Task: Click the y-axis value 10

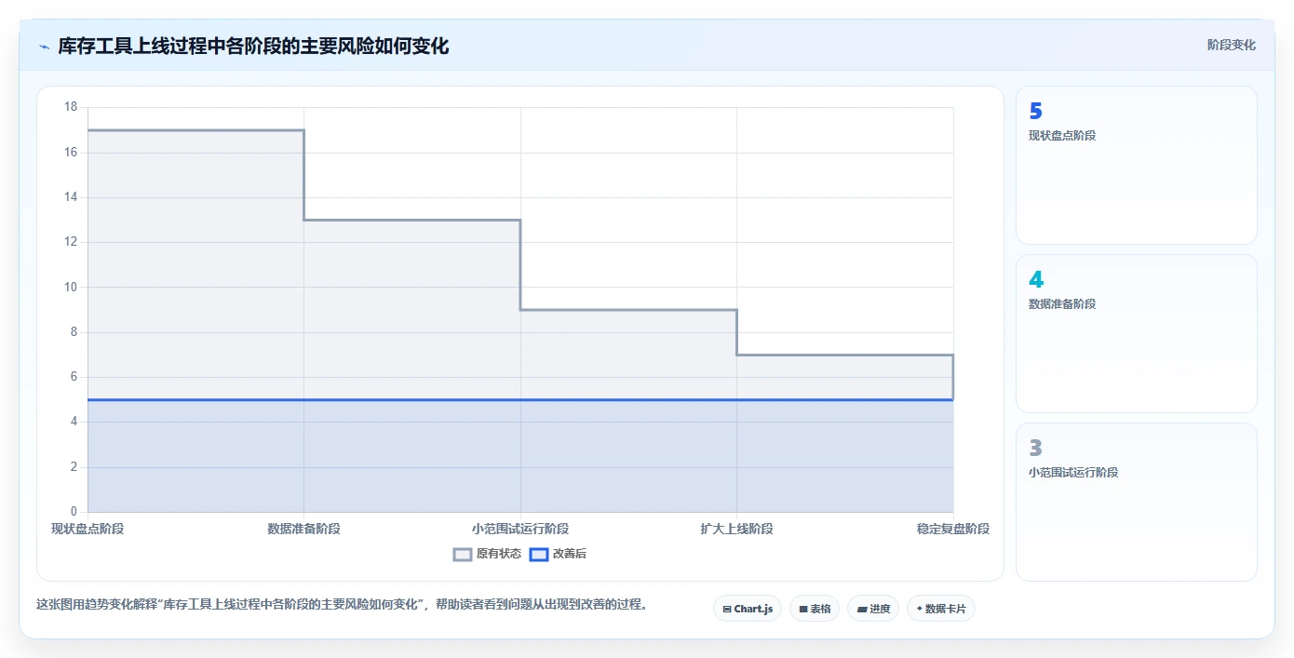Action: pyautogui.click(x=71, y=287)
